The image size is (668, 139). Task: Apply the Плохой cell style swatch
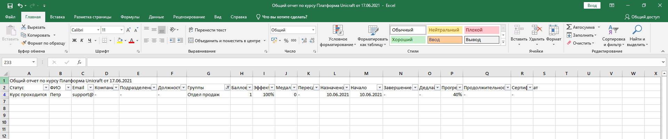click(x=482, y=30)
